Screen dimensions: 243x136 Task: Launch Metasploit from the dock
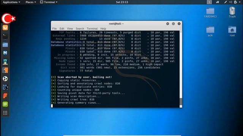(5, 53)
